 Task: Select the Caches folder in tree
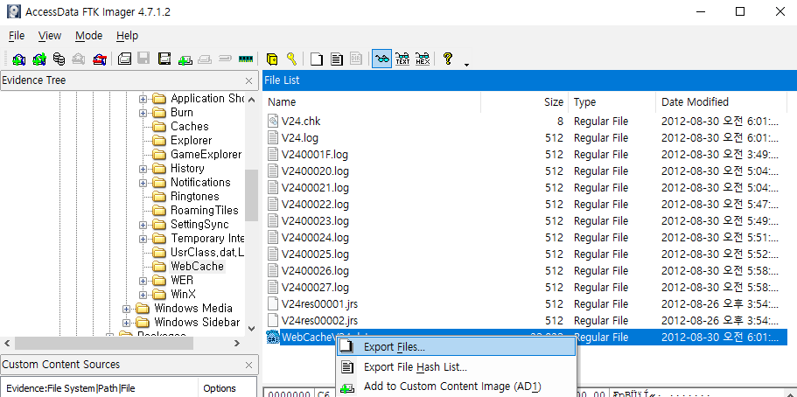tap(189, 126)
